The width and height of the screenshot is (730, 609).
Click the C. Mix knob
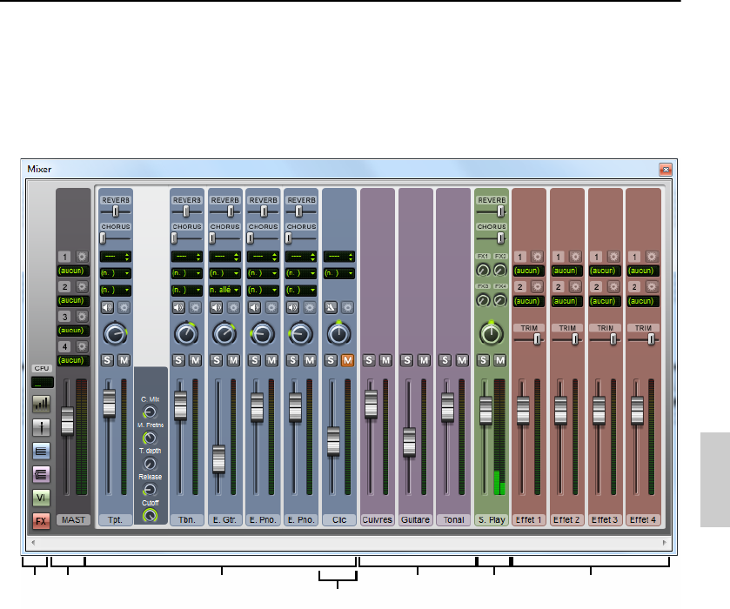pyautogui.click(x=150, y=412)
